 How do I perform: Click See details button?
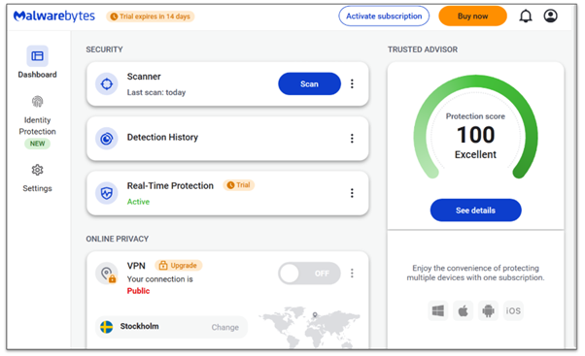tap(476, 210)
